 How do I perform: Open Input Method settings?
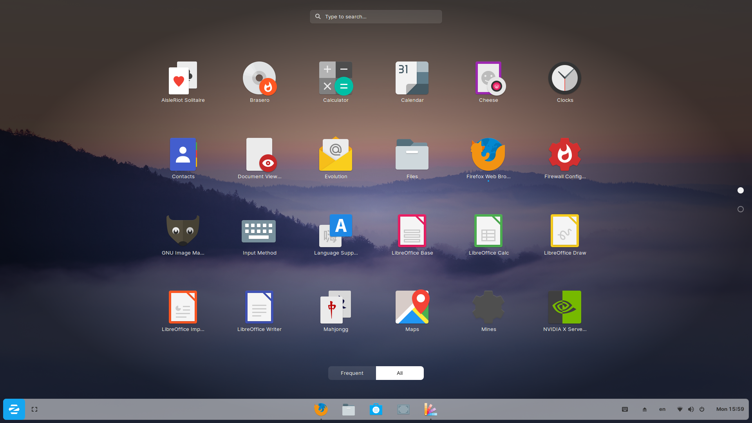click(x=259, y=235)
